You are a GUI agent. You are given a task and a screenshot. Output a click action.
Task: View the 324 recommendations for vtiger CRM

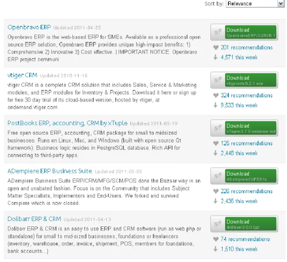click(246, 96)
